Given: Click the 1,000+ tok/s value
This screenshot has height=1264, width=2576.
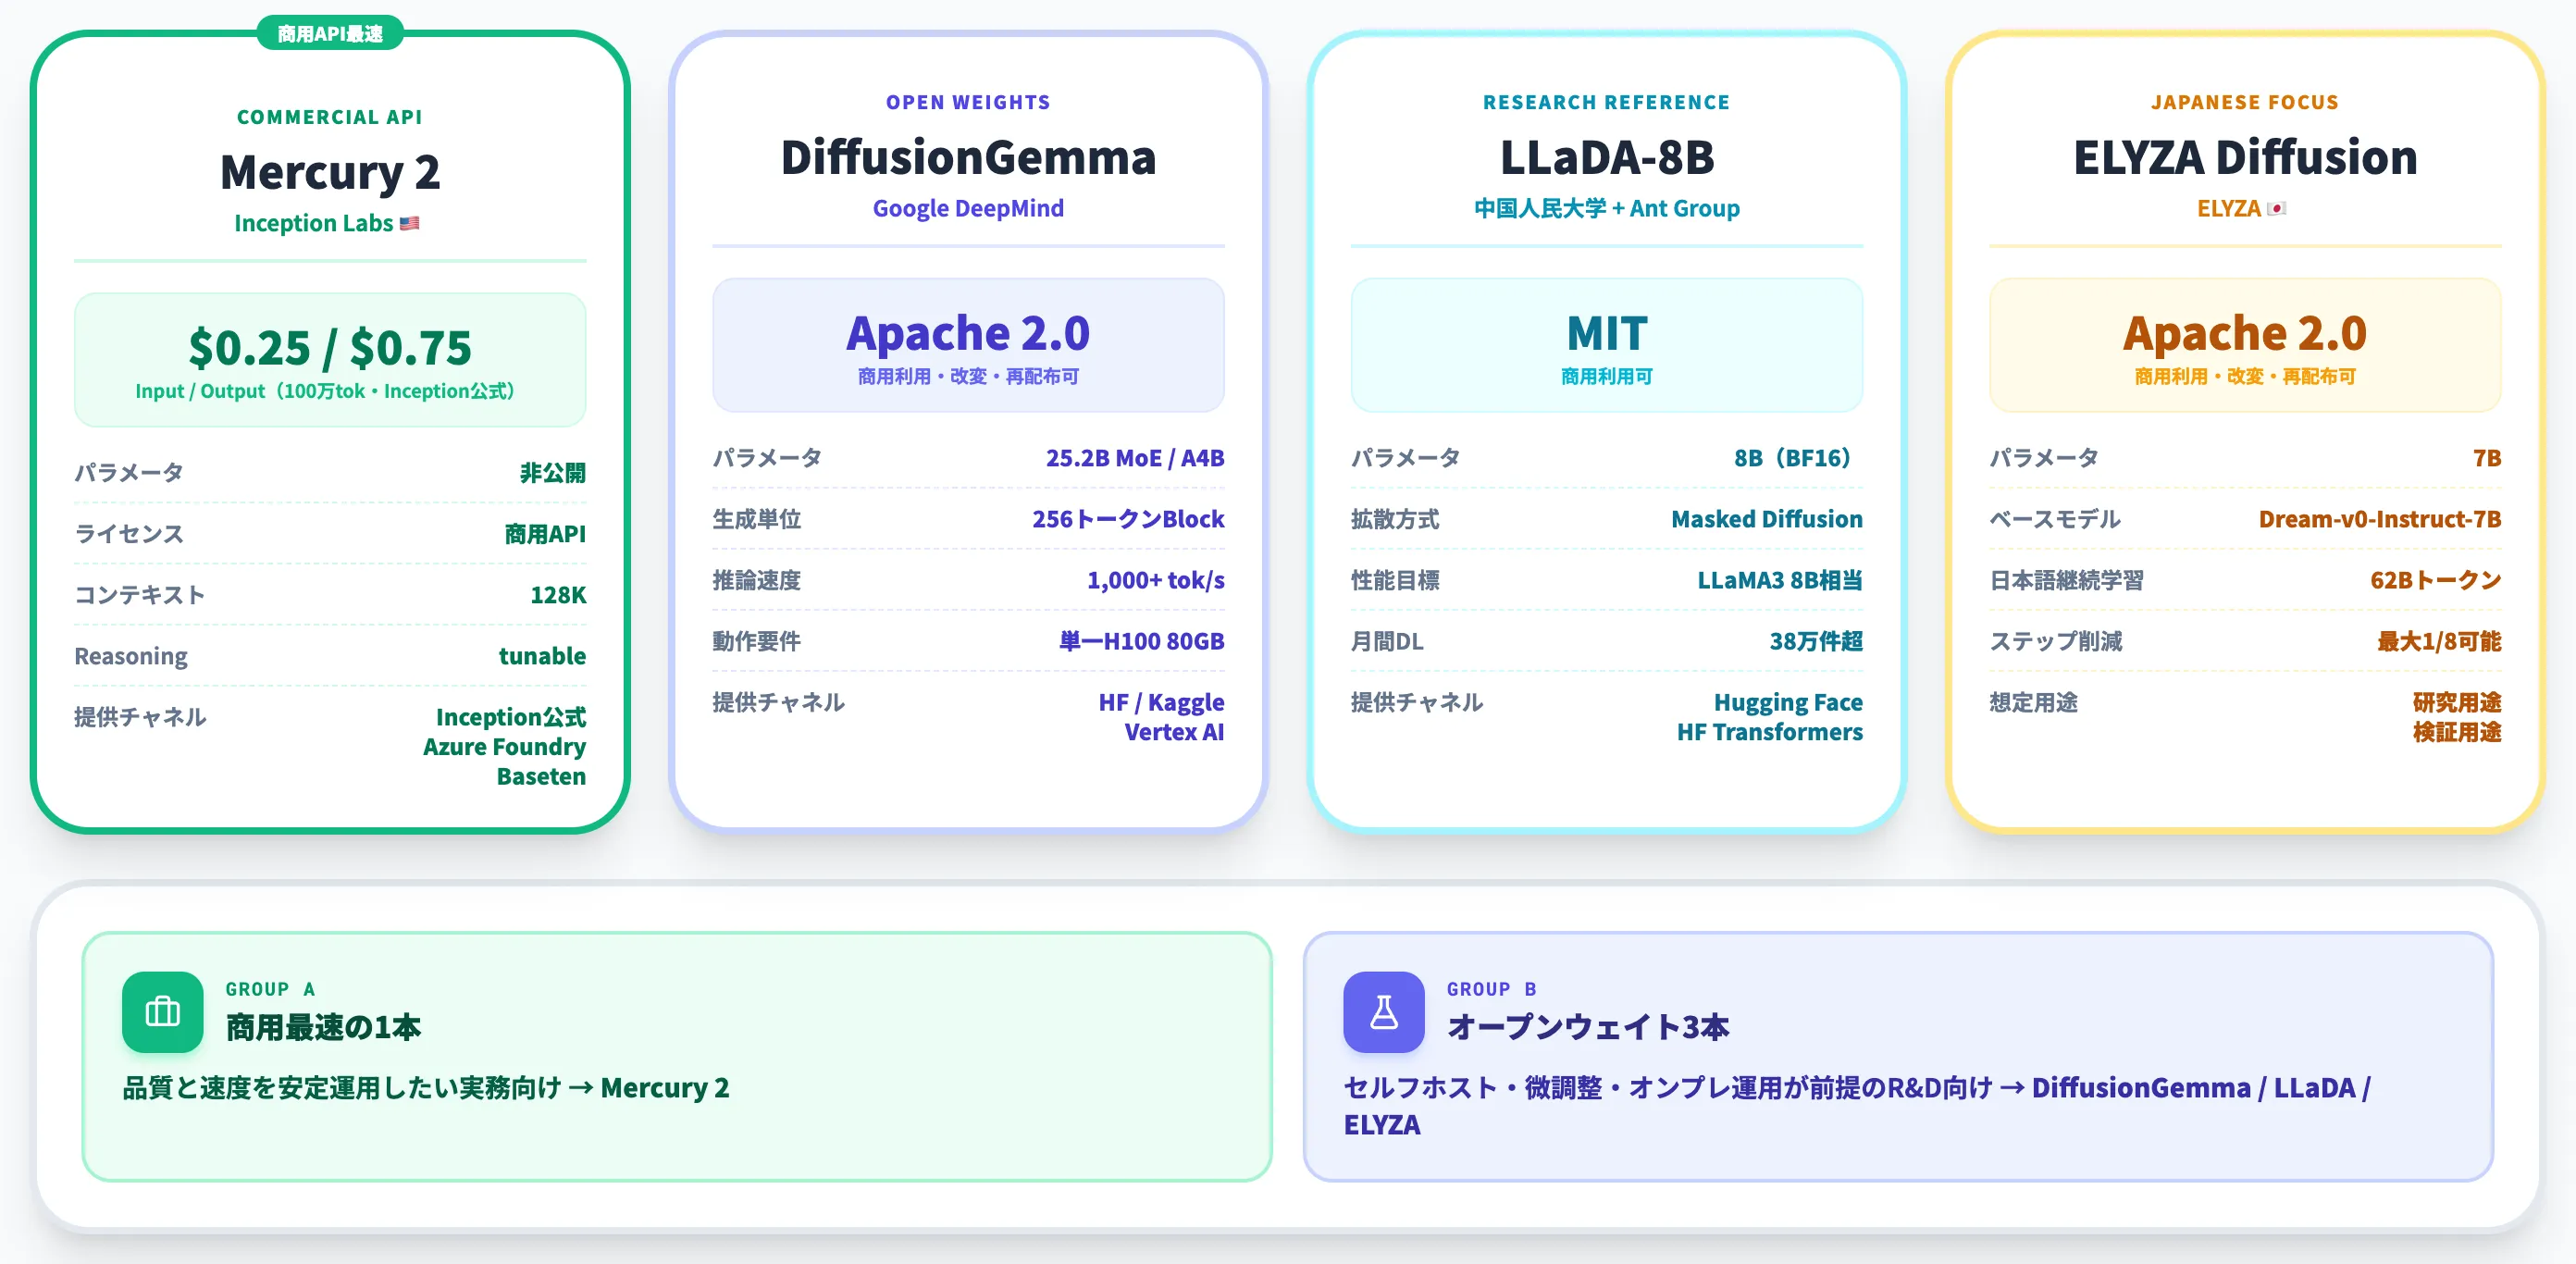Looking at the screenshot, I should point(1155,580).
